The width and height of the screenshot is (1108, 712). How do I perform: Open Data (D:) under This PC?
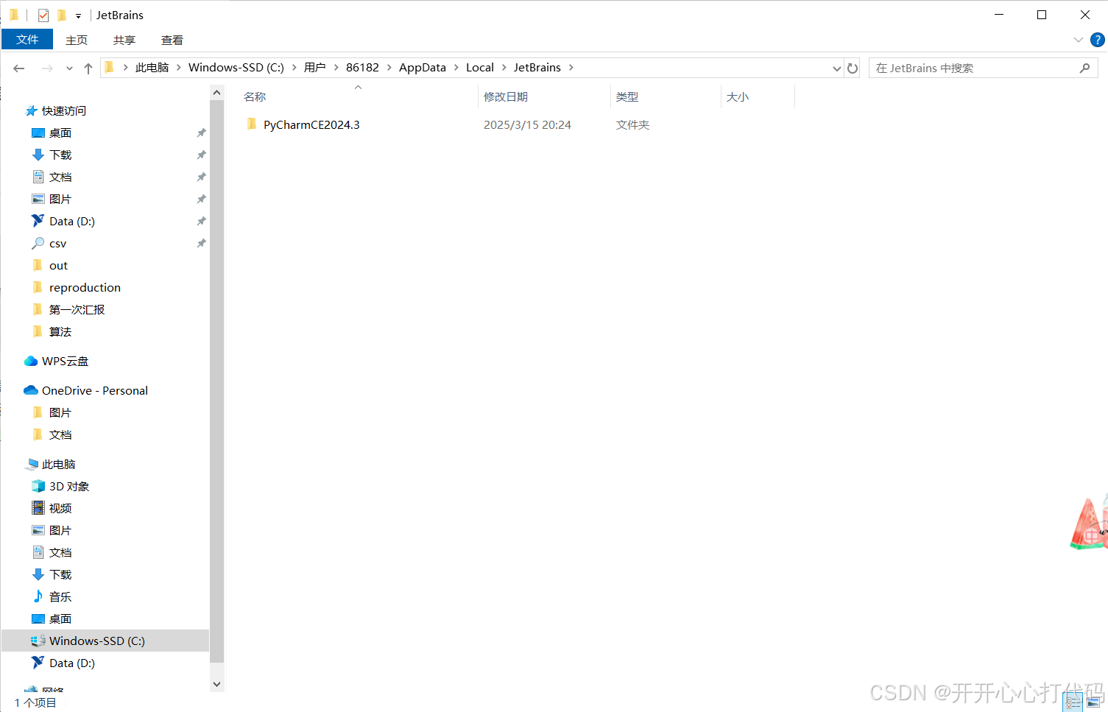(71, 663)
